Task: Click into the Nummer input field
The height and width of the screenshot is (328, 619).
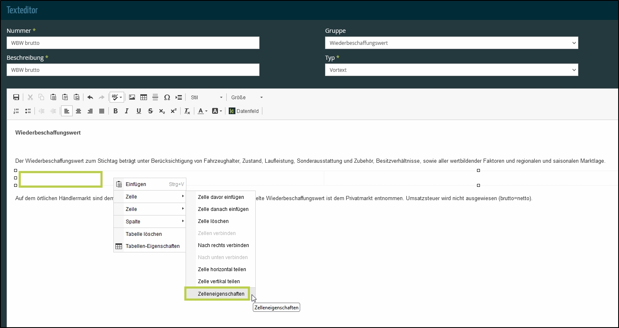Action: point(133,43)
